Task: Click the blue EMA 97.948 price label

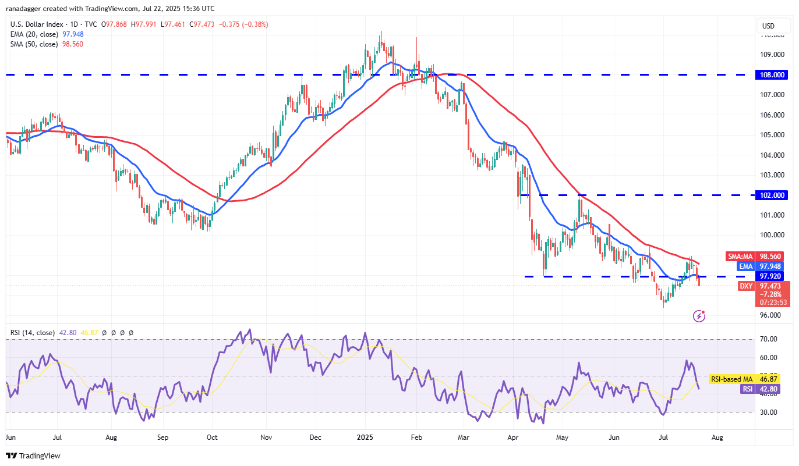Action: (x=771, y=266)
